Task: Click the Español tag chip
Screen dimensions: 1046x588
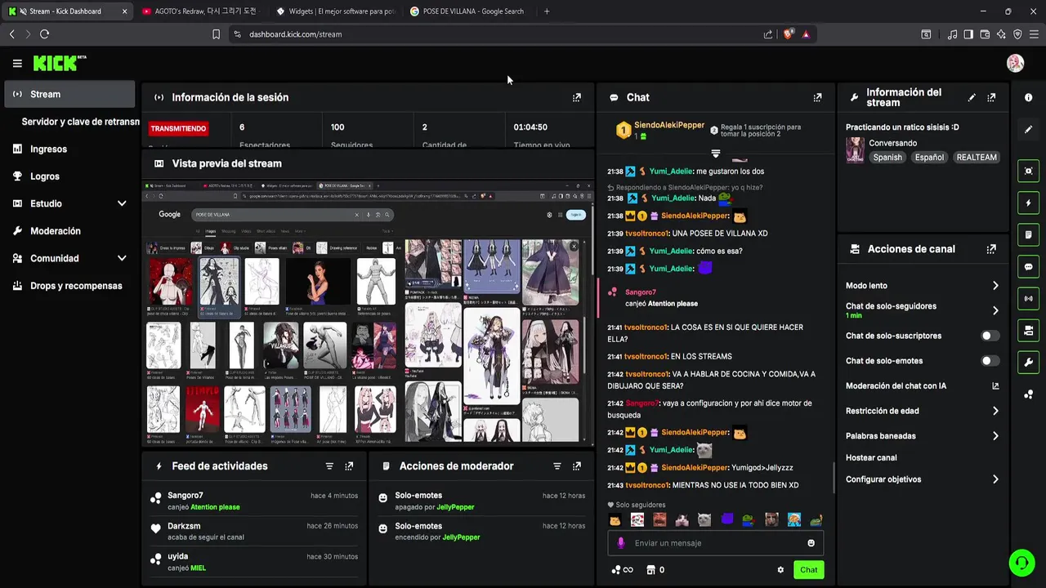Action: coord(929,158)
